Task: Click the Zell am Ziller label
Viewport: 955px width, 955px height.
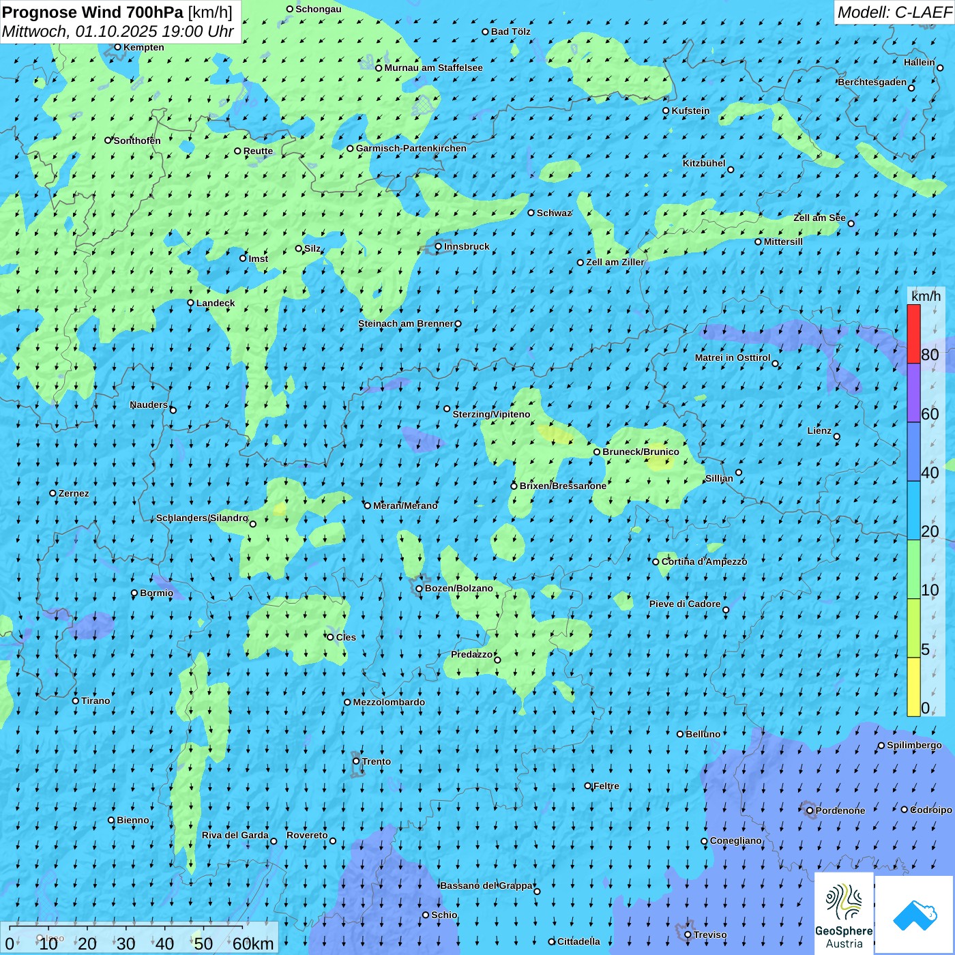Action: coord(615,262)
